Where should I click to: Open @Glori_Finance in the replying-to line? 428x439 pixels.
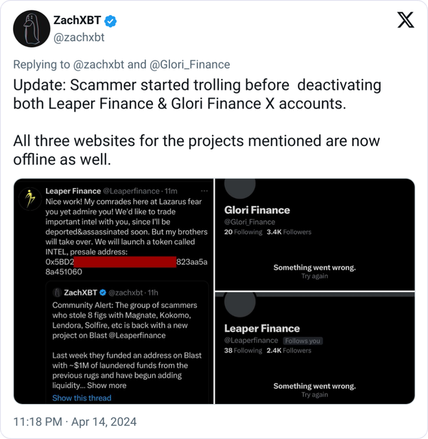190,64
